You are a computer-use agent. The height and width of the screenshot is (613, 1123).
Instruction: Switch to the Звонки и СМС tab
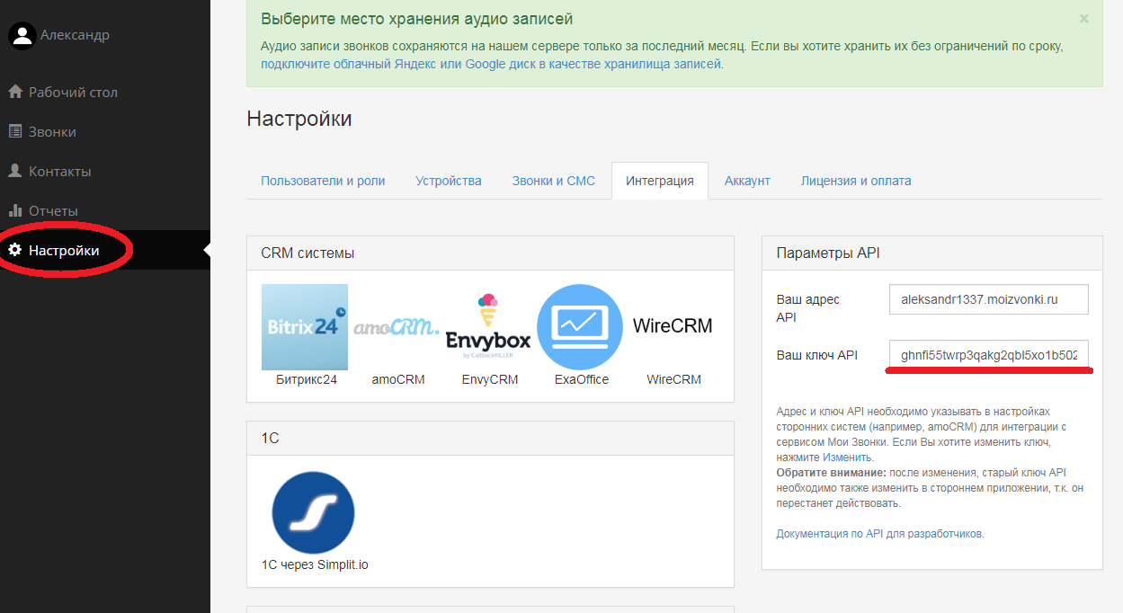pyautogui.click(x=554, y=181)
